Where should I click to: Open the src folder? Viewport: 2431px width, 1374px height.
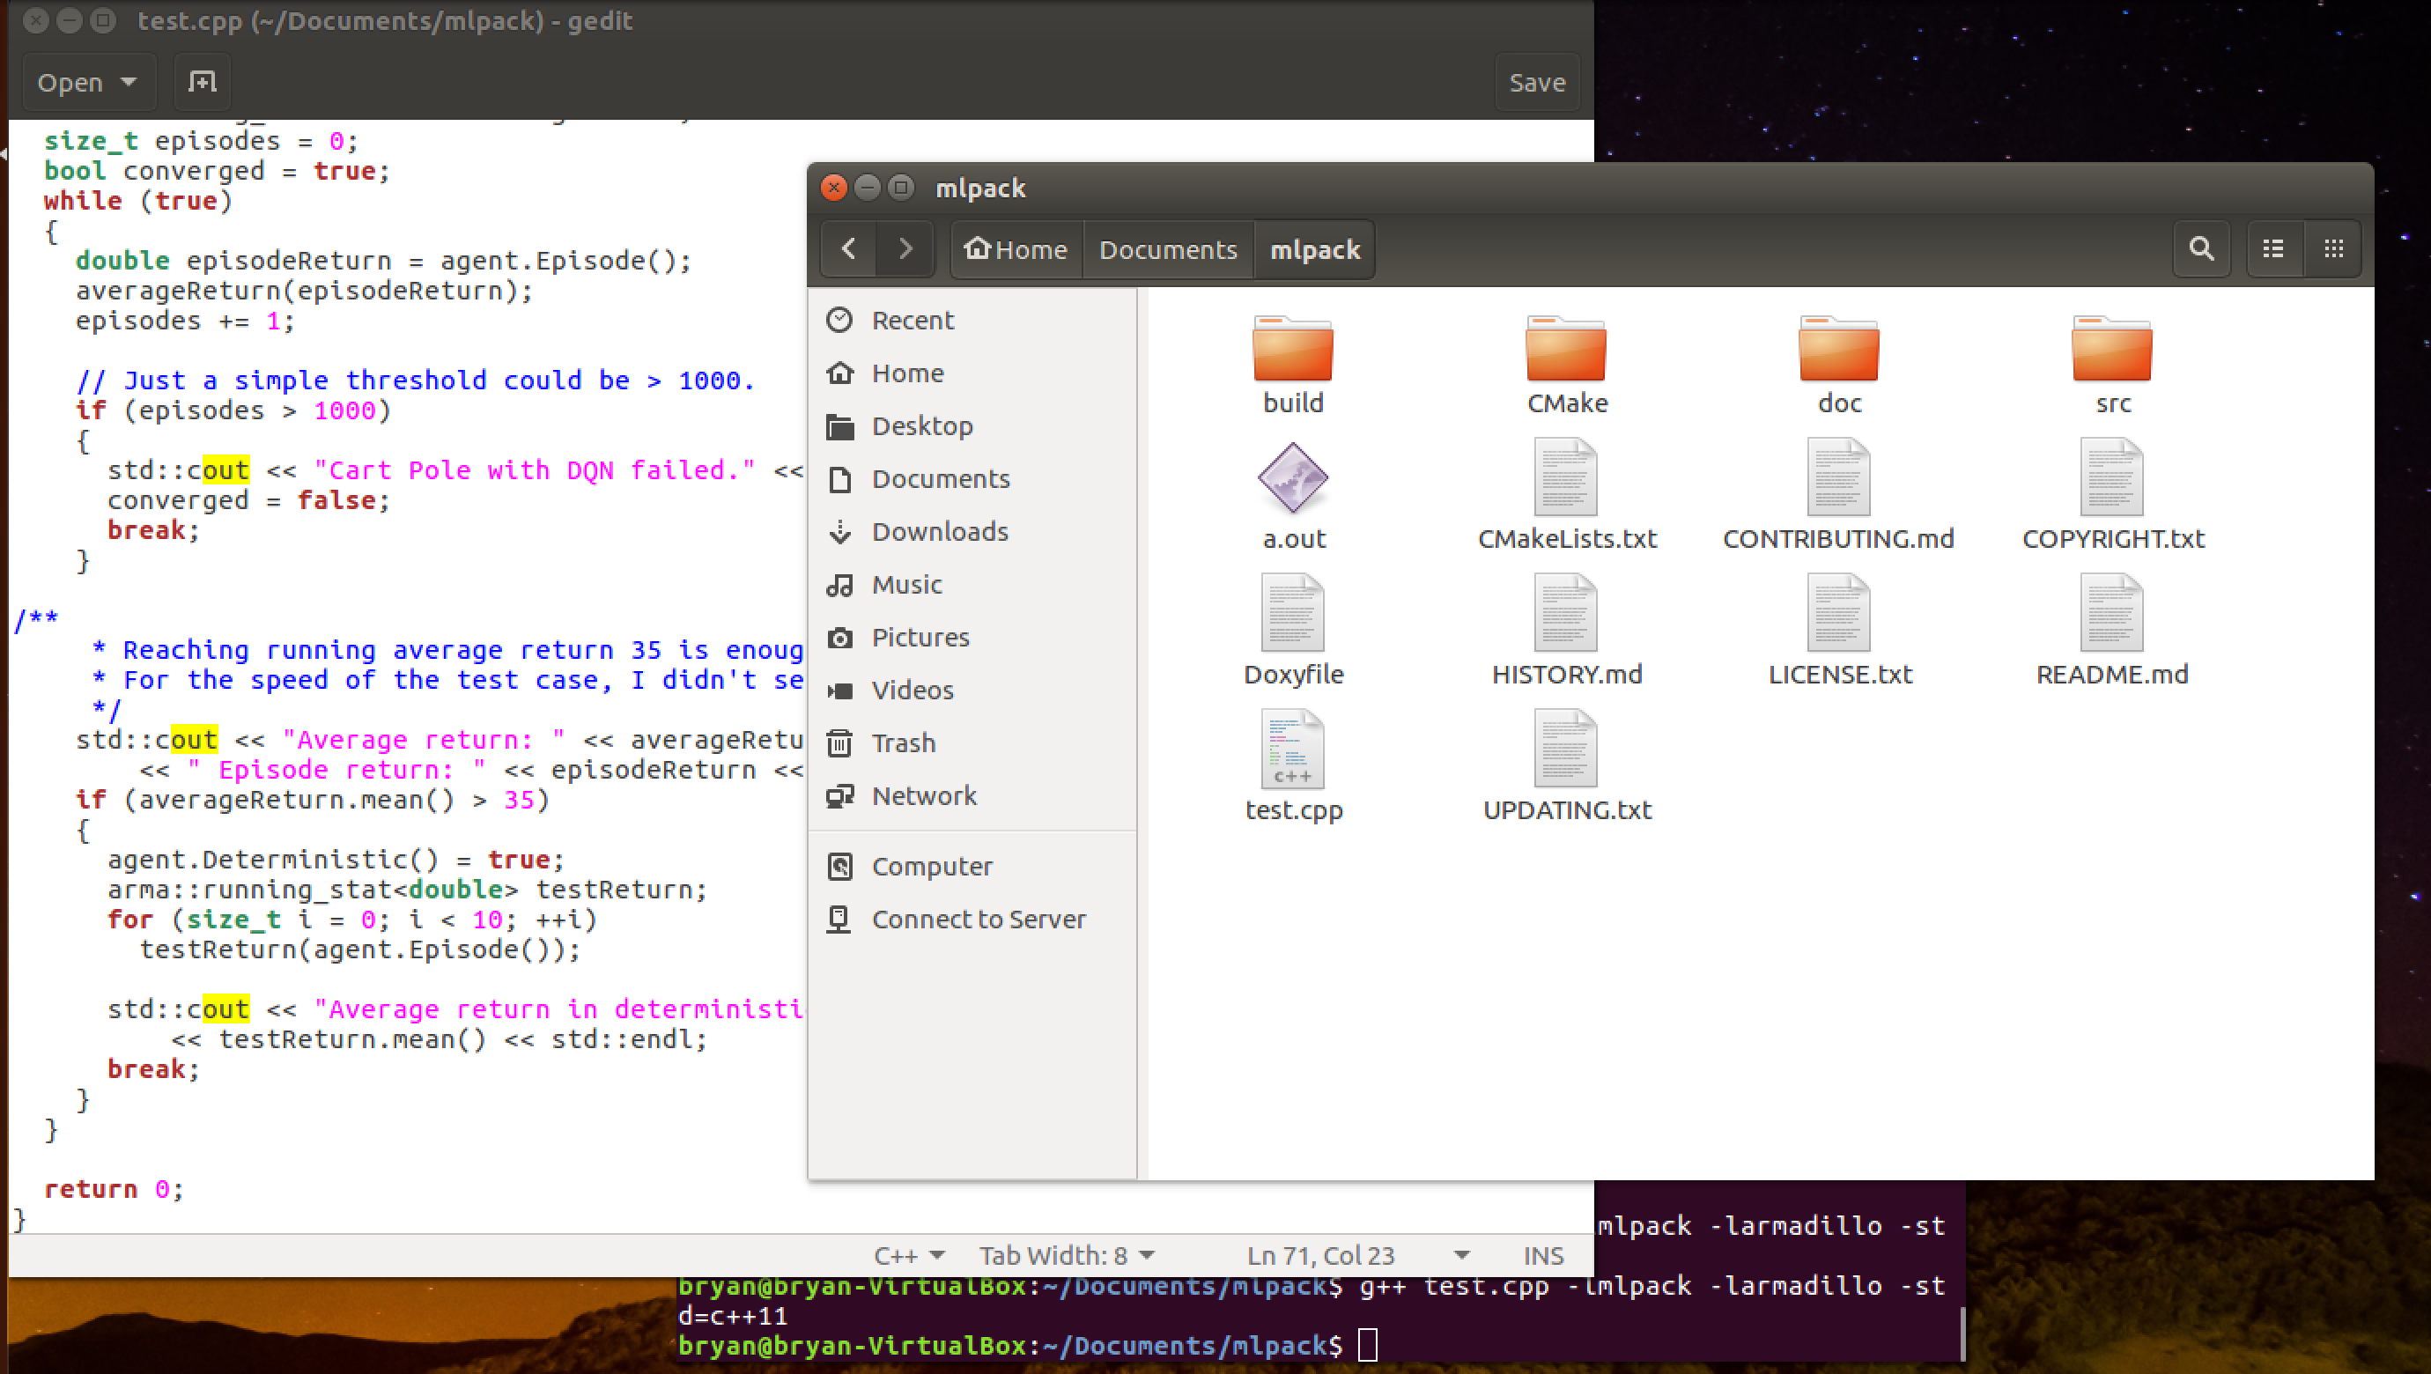tap(2112, 363)
